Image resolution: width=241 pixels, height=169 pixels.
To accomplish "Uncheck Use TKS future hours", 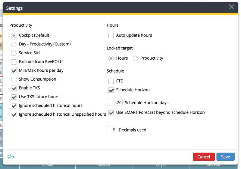I will click(14, 97).
